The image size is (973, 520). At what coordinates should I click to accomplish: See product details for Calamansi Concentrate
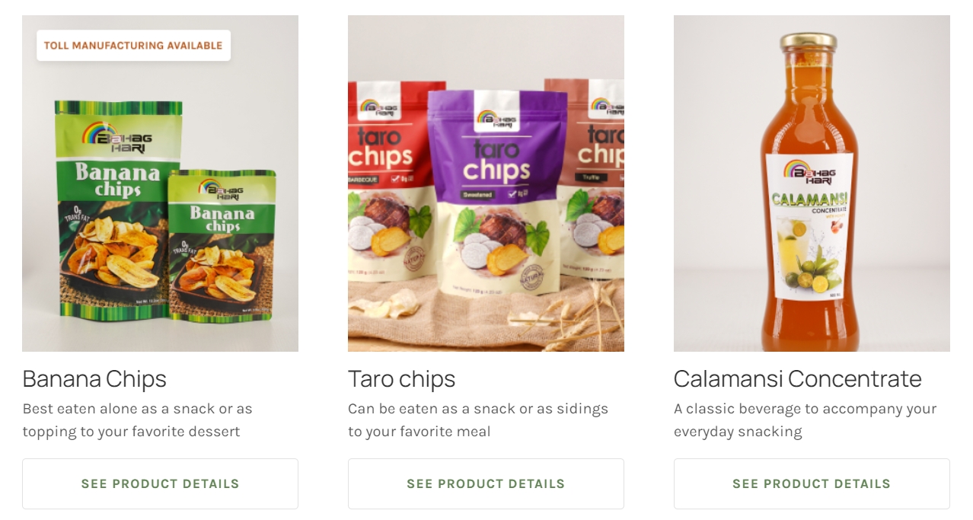[812, 483]
